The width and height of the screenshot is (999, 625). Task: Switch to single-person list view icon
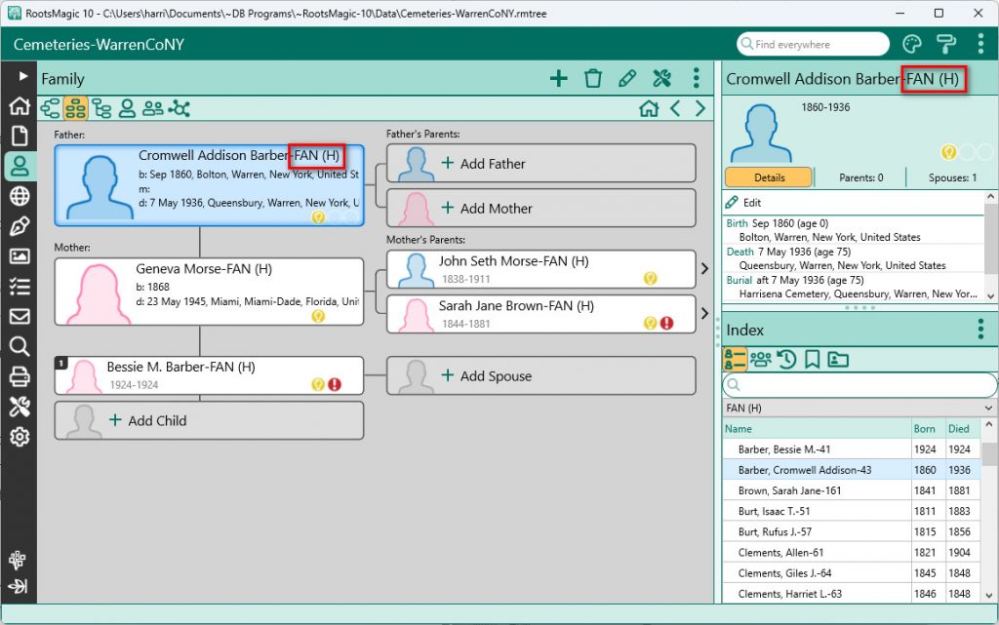pyautogui.click(x=127, y=109)
